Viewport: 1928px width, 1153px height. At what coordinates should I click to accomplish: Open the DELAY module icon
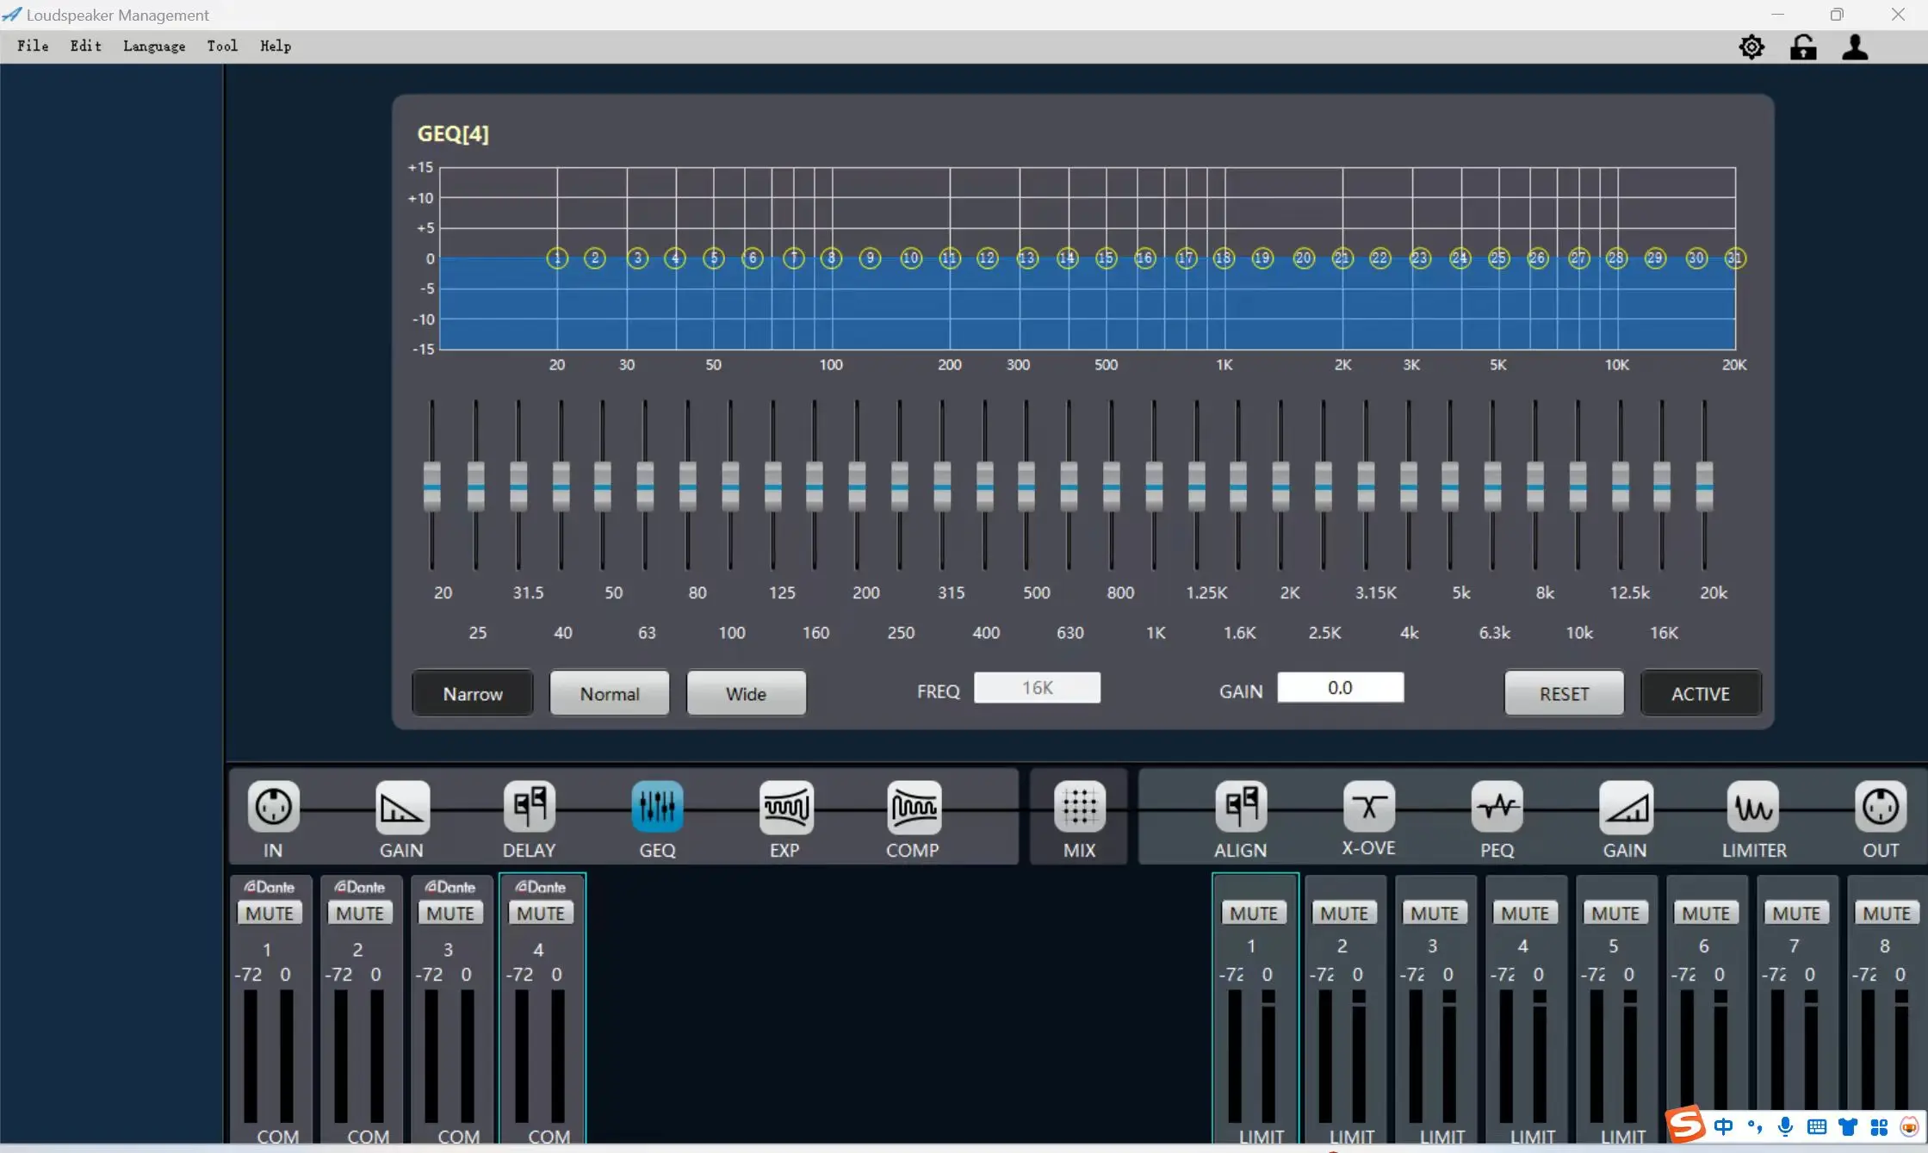pyautogui.click(x=530, y=807)
